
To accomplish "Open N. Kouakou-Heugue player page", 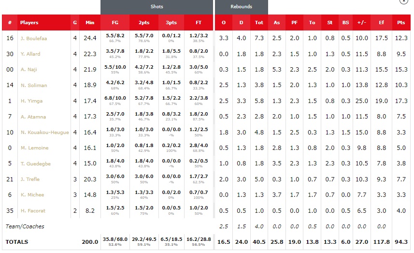I will point(44,133).
